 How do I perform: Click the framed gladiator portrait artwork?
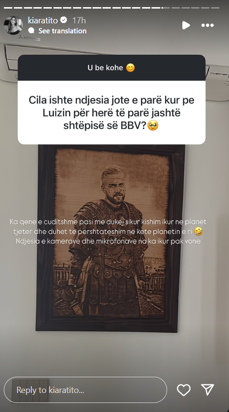pyautogui.click(x=110, y=238)
